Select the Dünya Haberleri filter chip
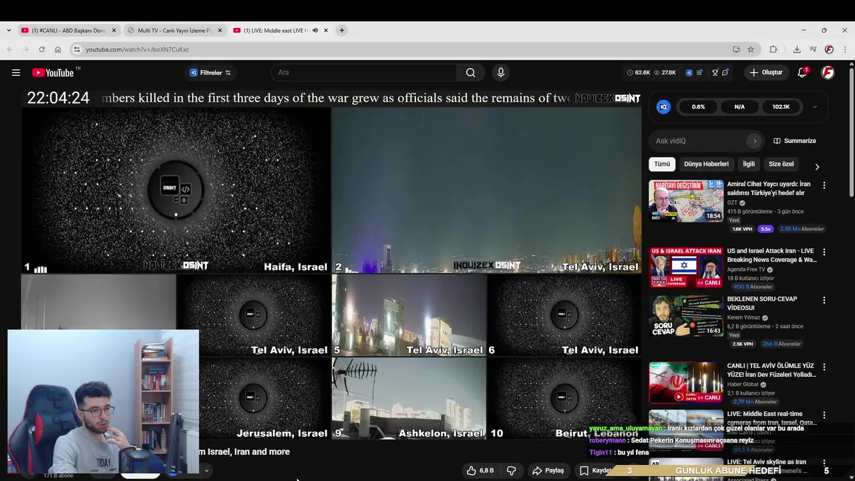This screenshot has width=855, height=481. [706, 164]
